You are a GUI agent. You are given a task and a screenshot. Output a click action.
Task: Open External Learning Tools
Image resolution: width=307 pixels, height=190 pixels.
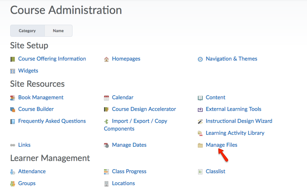234,109
